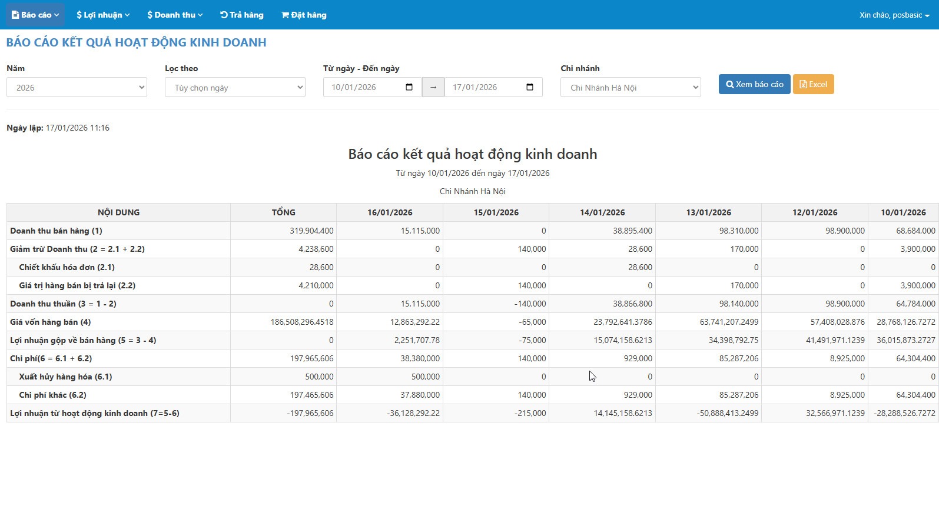The image size is (939, 526).
Task: Open the calendar picker for end date
Action: pyautogui.click(x=530, y=87)
